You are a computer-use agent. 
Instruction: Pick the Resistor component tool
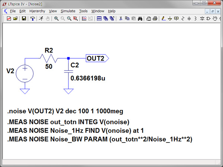pos(182,19)
